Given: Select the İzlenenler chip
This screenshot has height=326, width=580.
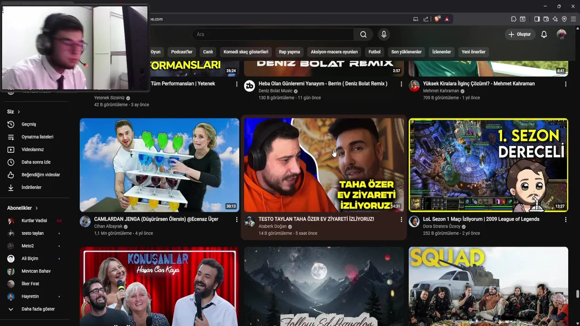Looking at the screenshot, I should click(x=442, y=52).
